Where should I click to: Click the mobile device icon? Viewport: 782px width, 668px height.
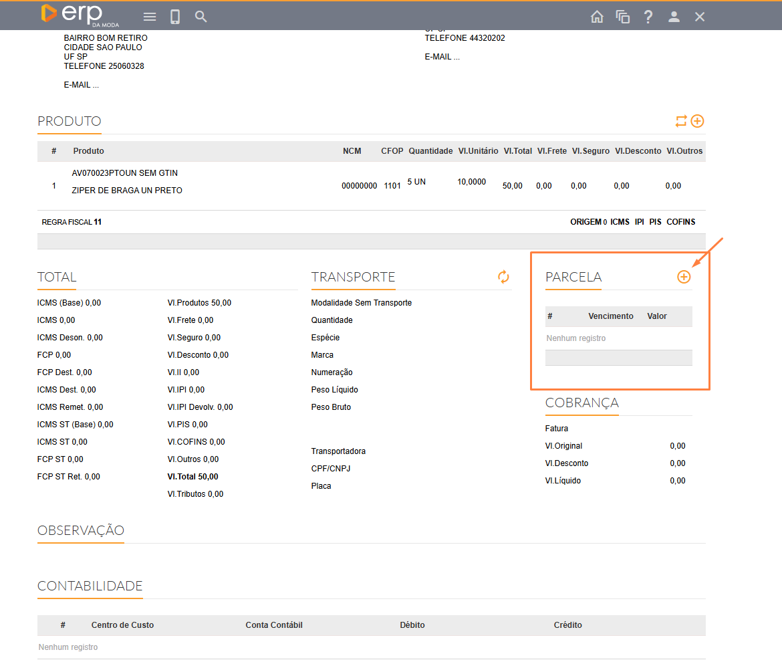point(175,17)
